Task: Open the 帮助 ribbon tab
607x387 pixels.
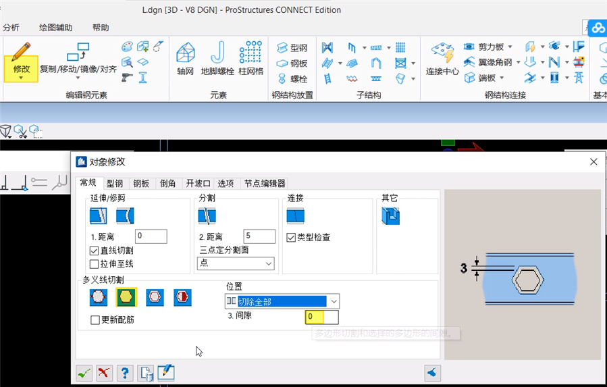Action: pos(101,28)
